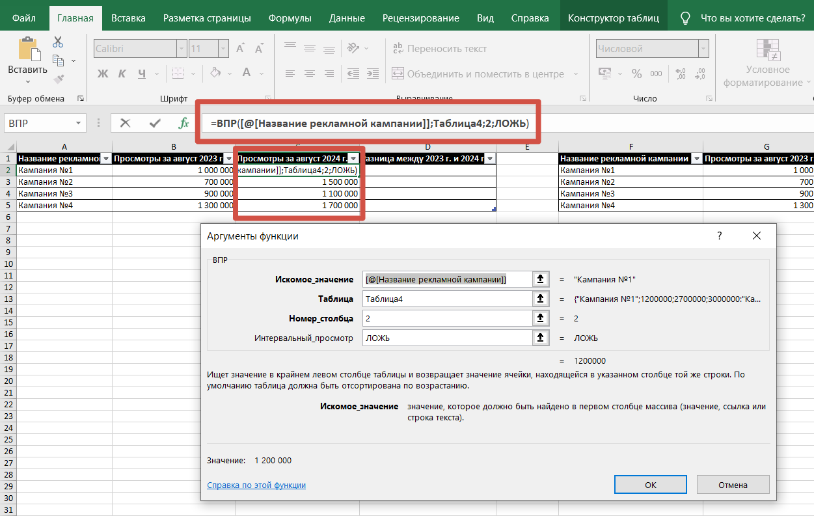Click the decrease decimal icon
Viewport: 814px width, 516px height.
(x=700, y=74)
